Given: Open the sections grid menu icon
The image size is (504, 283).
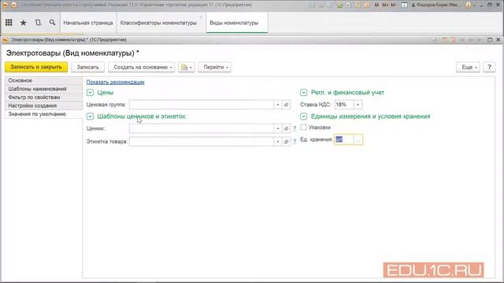Looking at the screenshot, I should coord(9,23).
